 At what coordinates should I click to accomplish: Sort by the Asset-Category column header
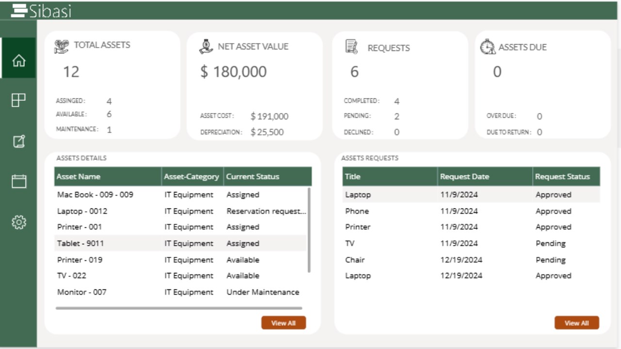pos(192,176)
